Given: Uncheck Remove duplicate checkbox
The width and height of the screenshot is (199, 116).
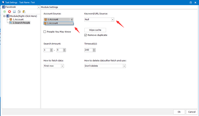Looking at the screenshot, I should (86, 35).
